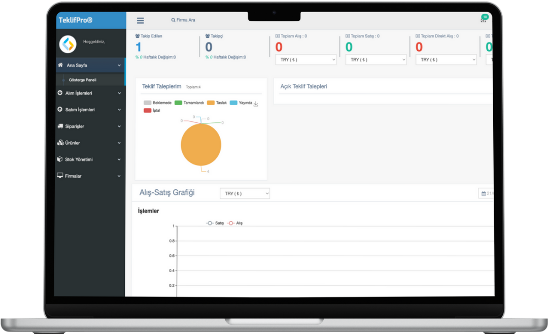Toggle the hamburger menu icon
Screen dimensions: 548x335
[x=140, y=21]
